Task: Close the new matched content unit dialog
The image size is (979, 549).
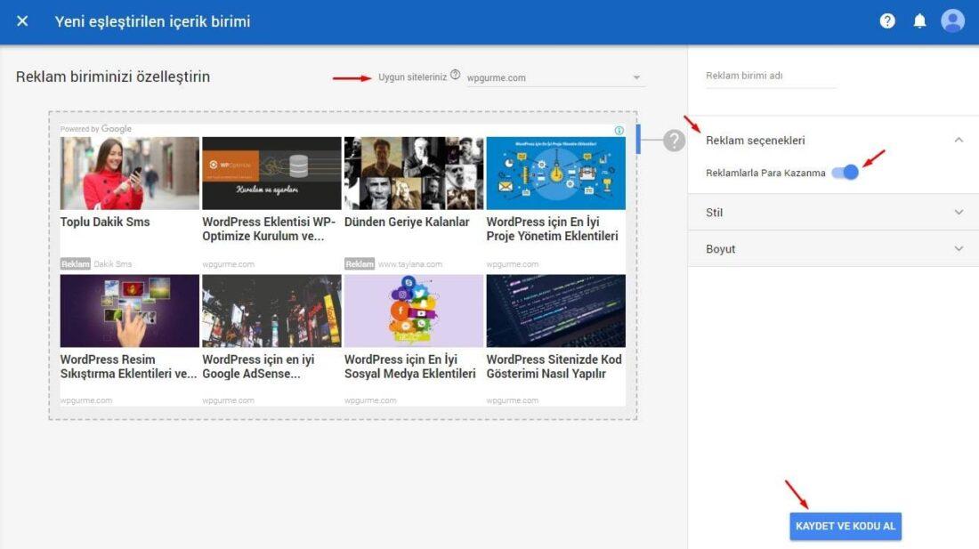Action: pos(22,21)
